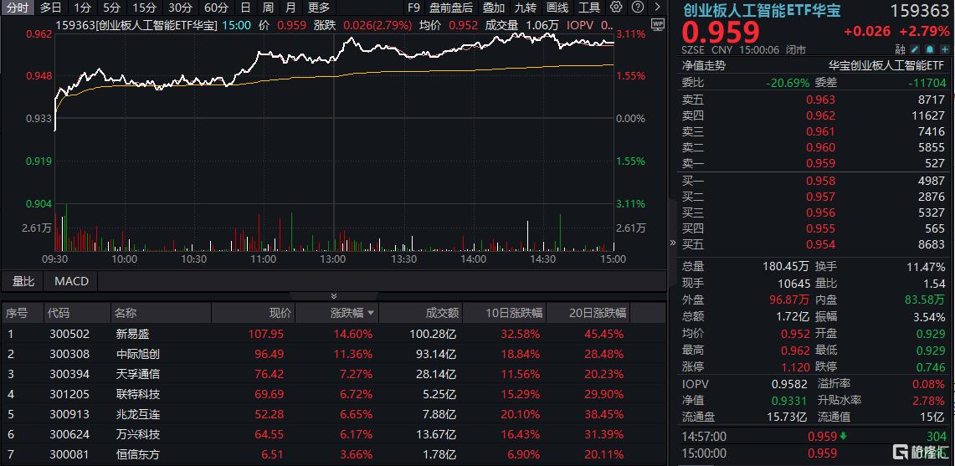This screenshot has width=955, height=466.
Task: Switch to the 1分 chart period
Action: (82, 8)
